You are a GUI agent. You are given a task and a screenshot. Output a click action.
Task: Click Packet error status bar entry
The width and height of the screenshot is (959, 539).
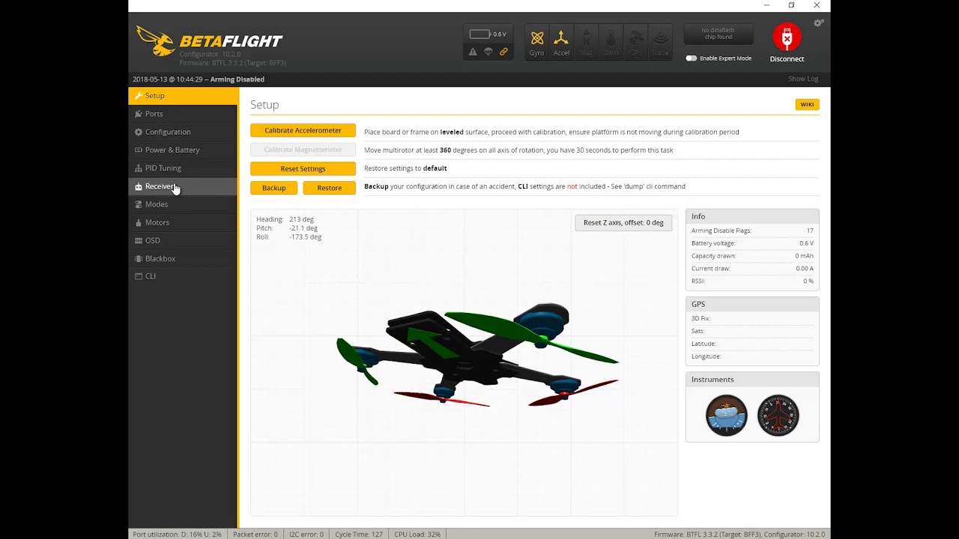click(x=255, y=535)
